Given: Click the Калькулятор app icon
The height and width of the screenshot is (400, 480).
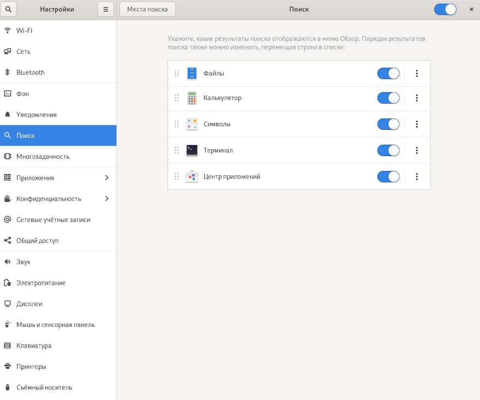Looking at the screenshot, I should click(191, 98).
